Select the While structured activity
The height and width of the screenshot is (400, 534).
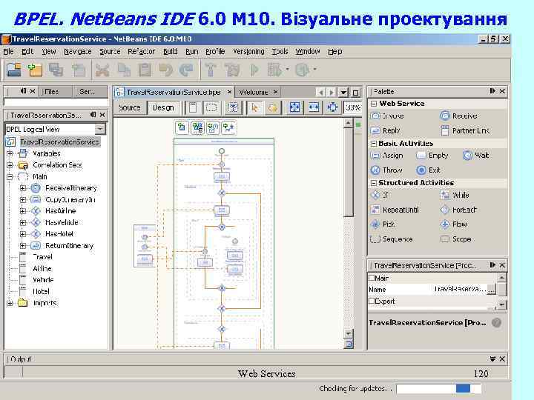coord(455,196)
